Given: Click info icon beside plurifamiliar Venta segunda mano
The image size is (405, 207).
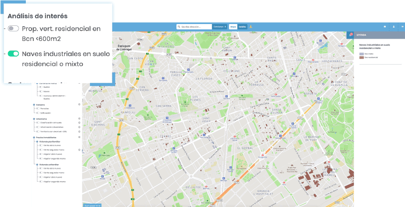Looking at the screenshot, I should [x=79, y=150].
